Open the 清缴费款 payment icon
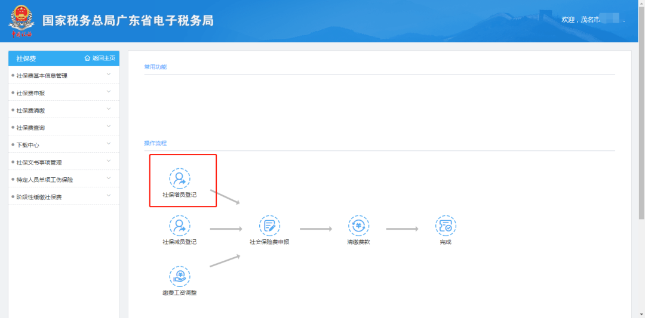The height and width of the screenshot is (318, 645). (359, 226)
